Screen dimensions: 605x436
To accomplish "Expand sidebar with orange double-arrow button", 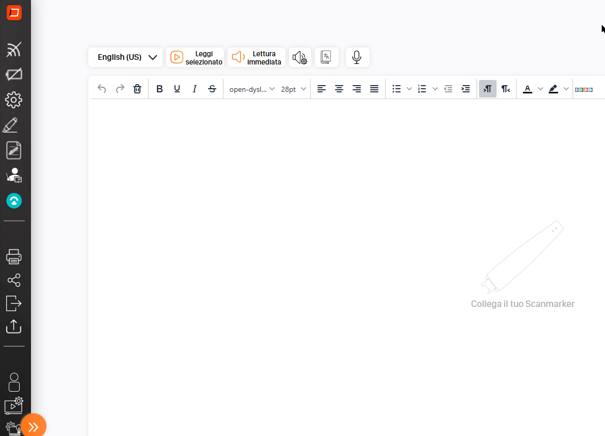I will pos(34,426).
